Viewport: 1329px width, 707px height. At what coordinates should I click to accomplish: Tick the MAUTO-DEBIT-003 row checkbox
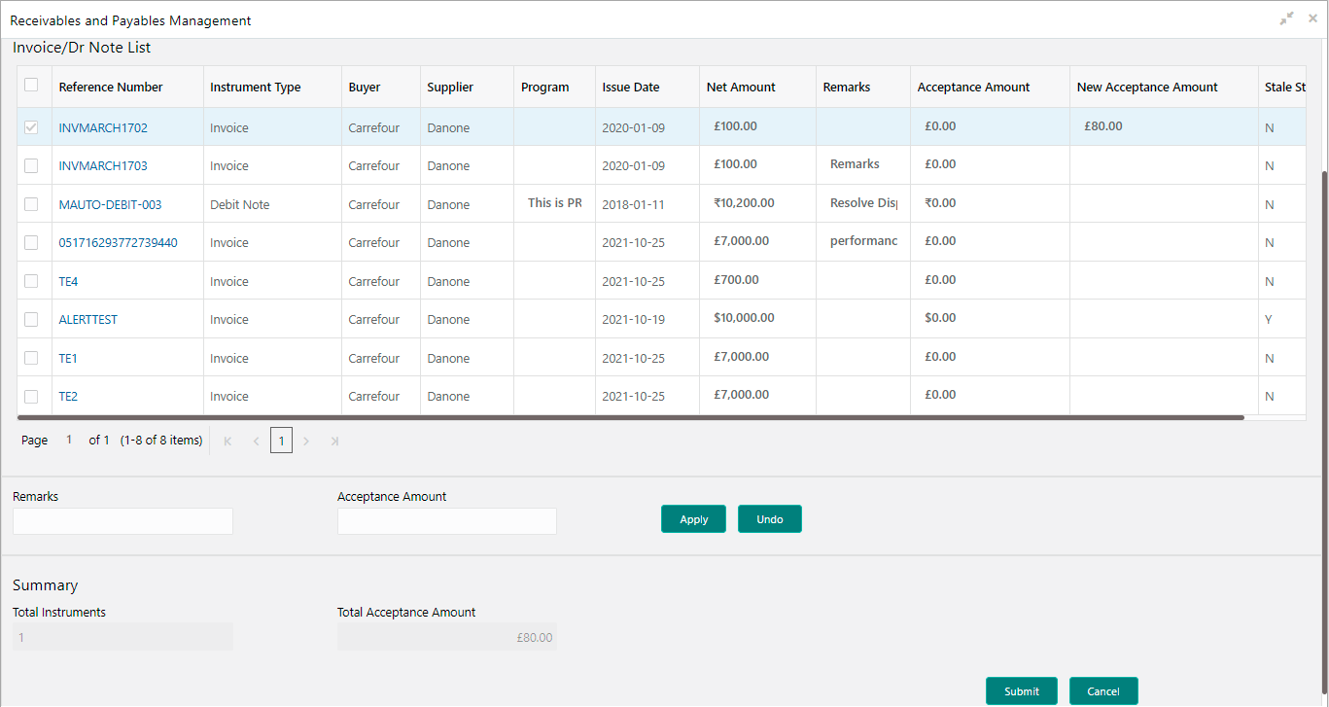(x=31, y=204)
